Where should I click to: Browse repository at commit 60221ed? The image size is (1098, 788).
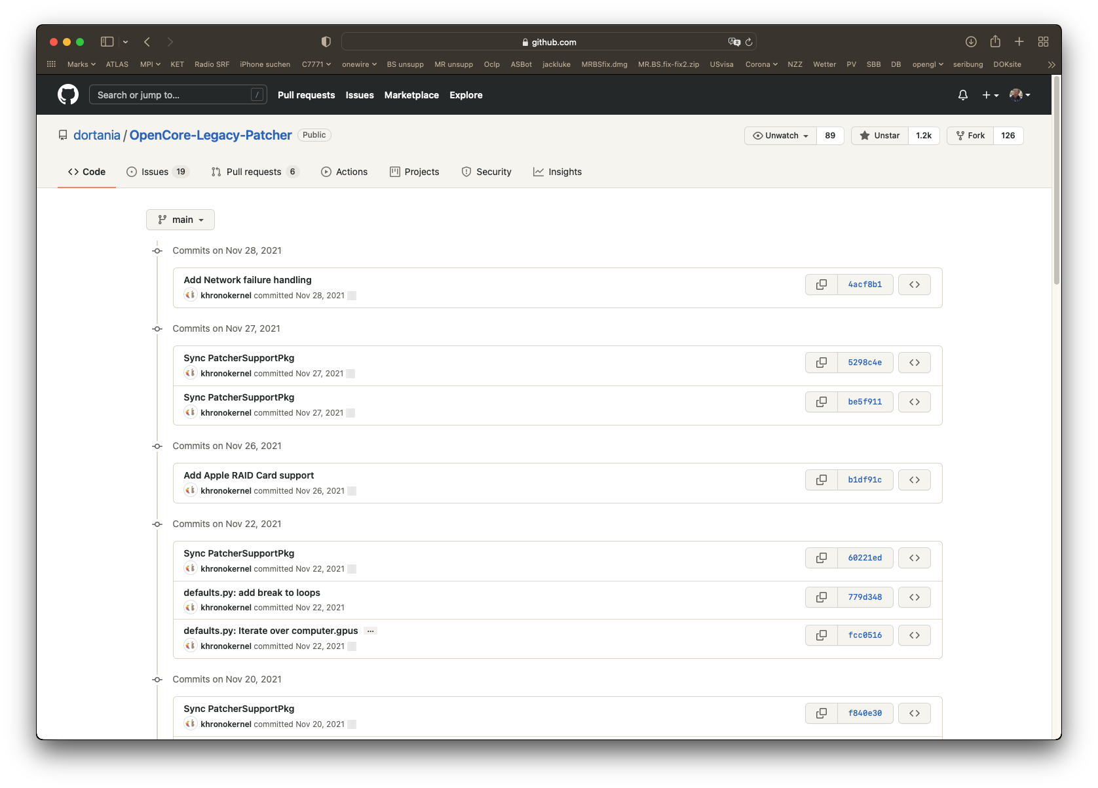click(915, 558)
